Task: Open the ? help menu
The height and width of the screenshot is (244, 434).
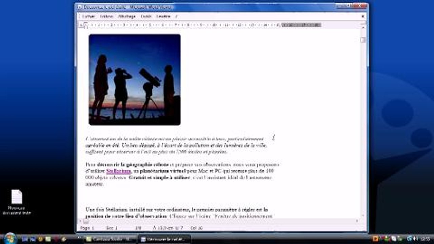Action: 176,16
